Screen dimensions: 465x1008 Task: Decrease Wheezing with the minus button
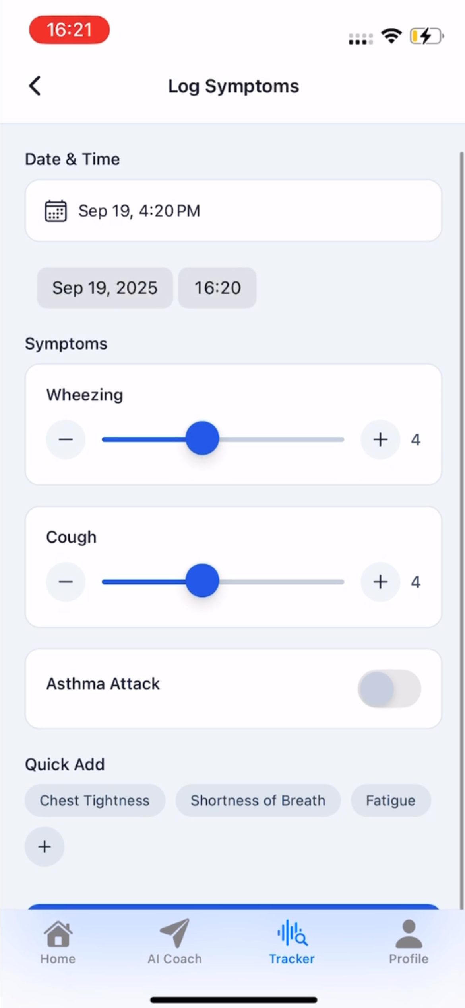point(66,440)
